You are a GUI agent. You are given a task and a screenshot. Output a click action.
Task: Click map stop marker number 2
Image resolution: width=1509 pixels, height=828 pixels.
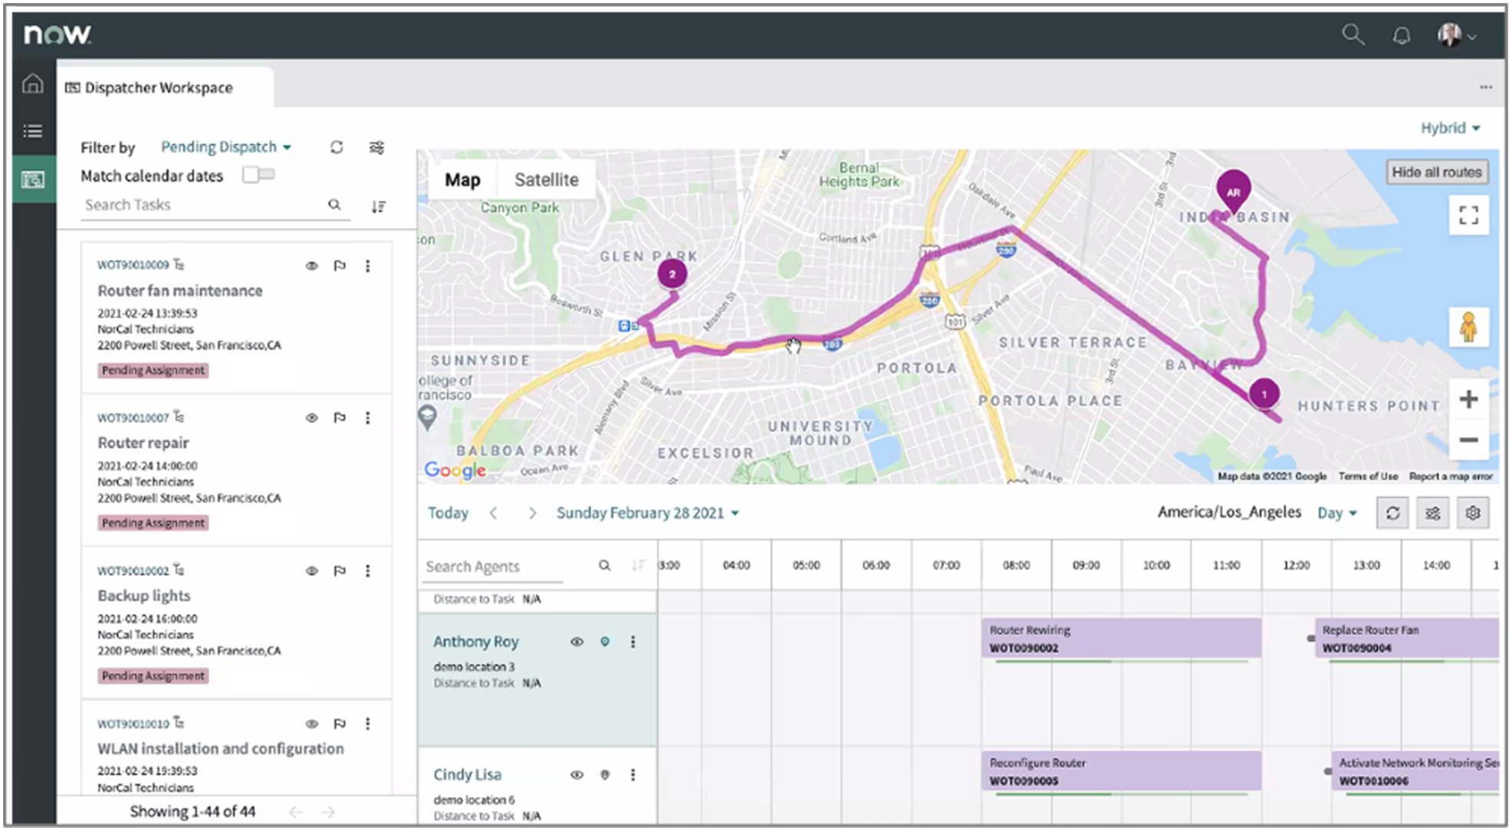pyautogui.click(x=672, y=274)
